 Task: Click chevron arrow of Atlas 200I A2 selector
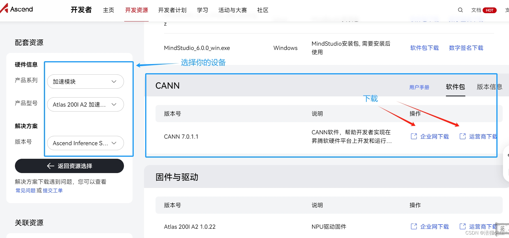tap(114, 104)
